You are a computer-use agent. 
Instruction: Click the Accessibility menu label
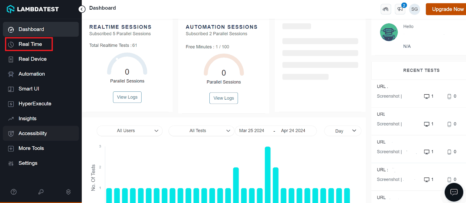(33, 133)
